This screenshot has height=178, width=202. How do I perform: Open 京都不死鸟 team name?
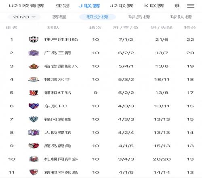(x=61, y=172)
